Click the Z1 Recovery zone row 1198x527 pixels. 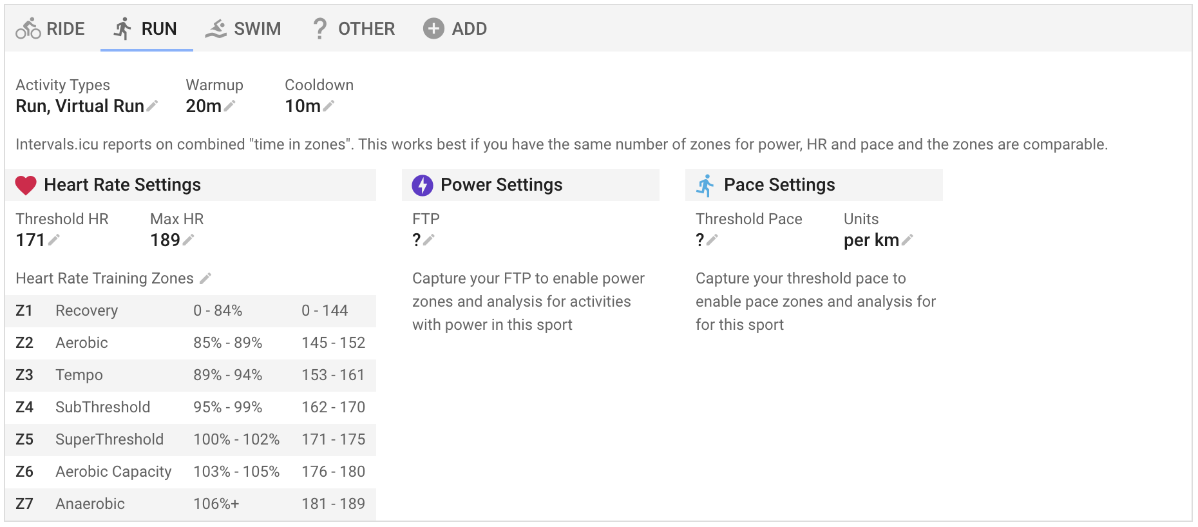point(191,311)
